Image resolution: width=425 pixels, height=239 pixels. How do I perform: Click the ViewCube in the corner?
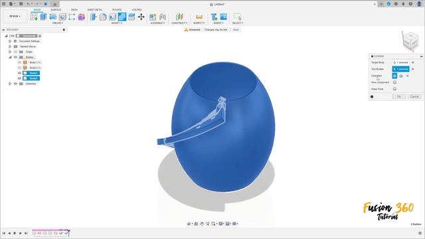point(410,40)
